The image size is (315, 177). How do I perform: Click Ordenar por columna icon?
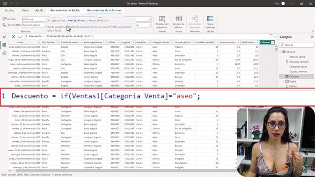click(162, 19)
